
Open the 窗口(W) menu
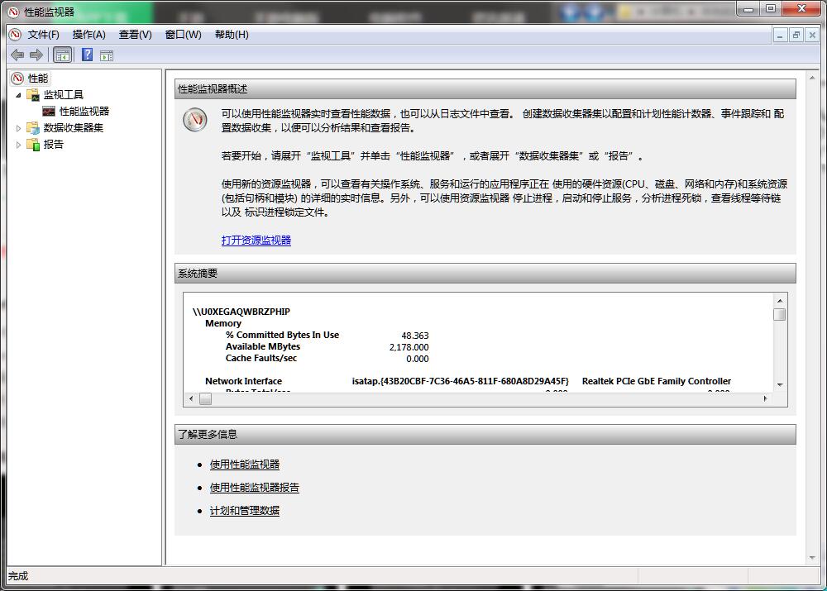click(183, 35)
